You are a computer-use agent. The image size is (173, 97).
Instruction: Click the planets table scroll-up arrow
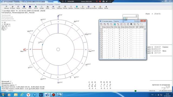point(145,27)
